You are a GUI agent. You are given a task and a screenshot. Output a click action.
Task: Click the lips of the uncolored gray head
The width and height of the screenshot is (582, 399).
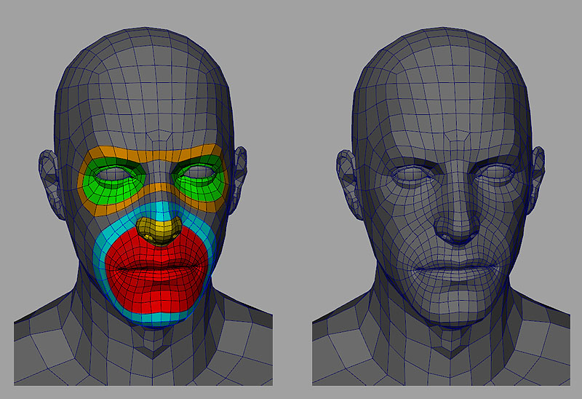tap(457, 269)
